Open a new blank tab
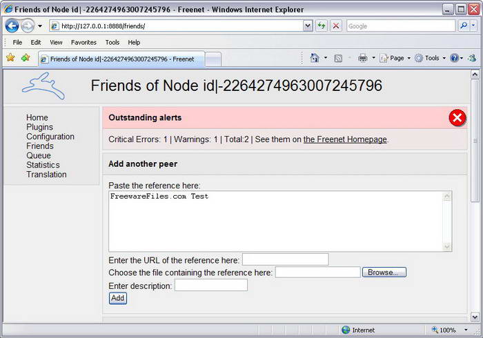483x338 pixels. click(x=213, y=59)
